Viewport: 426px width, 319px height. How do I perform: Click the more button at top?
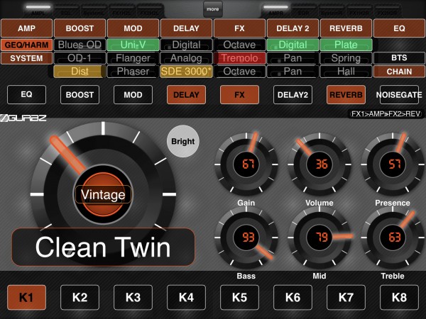[213, 9]
